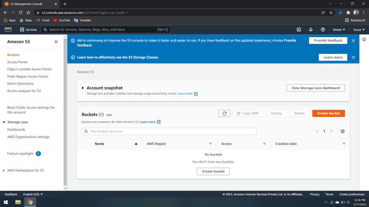The width and height of the screenshot is (369, 207).
Task: Open Windows Start menu
Action: [6, 202]
